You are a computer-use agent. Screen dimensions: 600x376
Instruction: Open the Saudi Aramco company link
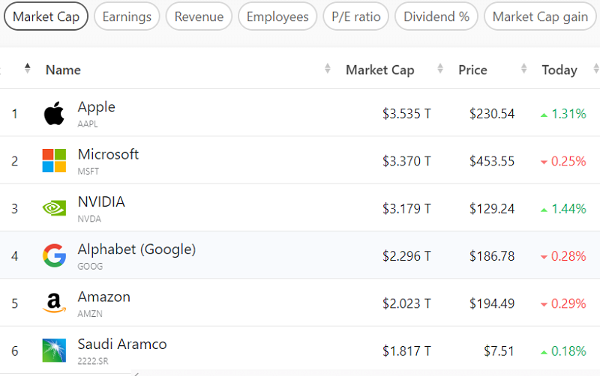pos(122,345)
